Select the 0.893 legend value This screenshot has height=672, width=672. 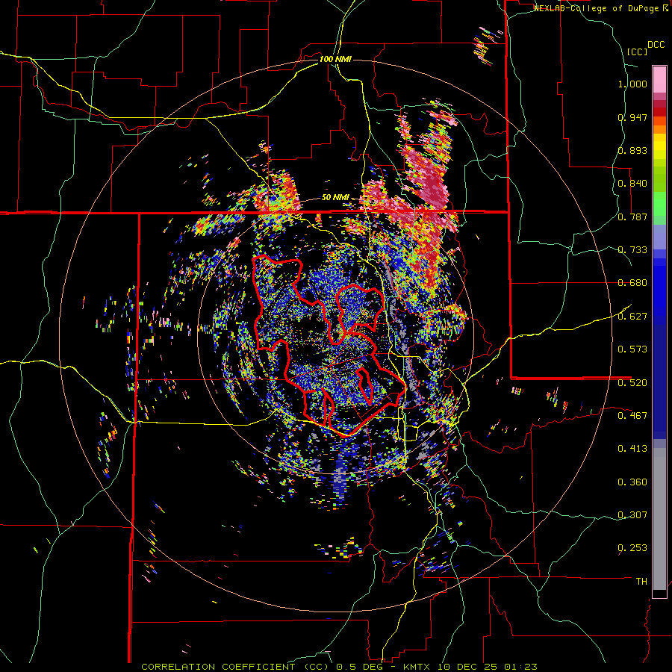632,150
